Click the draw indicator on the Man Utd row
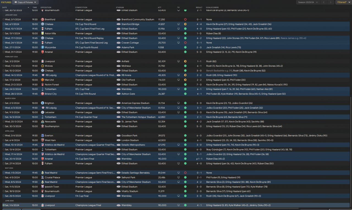The width and height of the screenshot is (352, 210). click(185, 80)
